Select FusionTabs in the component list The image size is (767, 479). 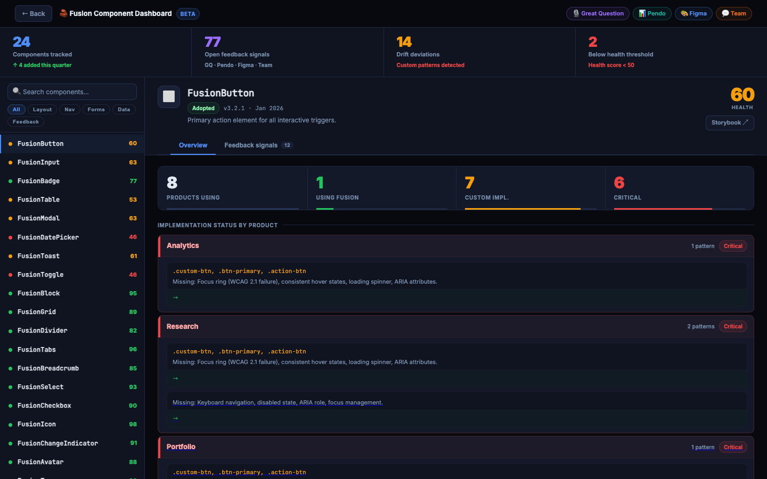click(x=72, y=350)
